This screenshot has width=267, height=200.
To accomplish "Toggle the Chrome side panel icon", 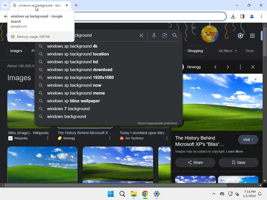I will coord(242,16).
